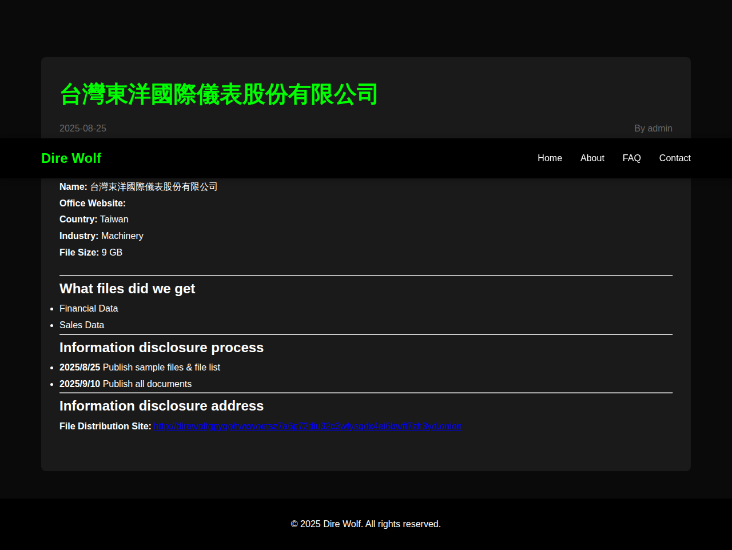Open the About page
Viewport: 732px width, 550px height.
(592, 158)
